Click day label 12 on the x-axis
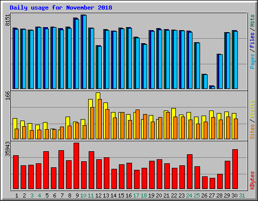 pyautogui.click(x=98, y=195)
